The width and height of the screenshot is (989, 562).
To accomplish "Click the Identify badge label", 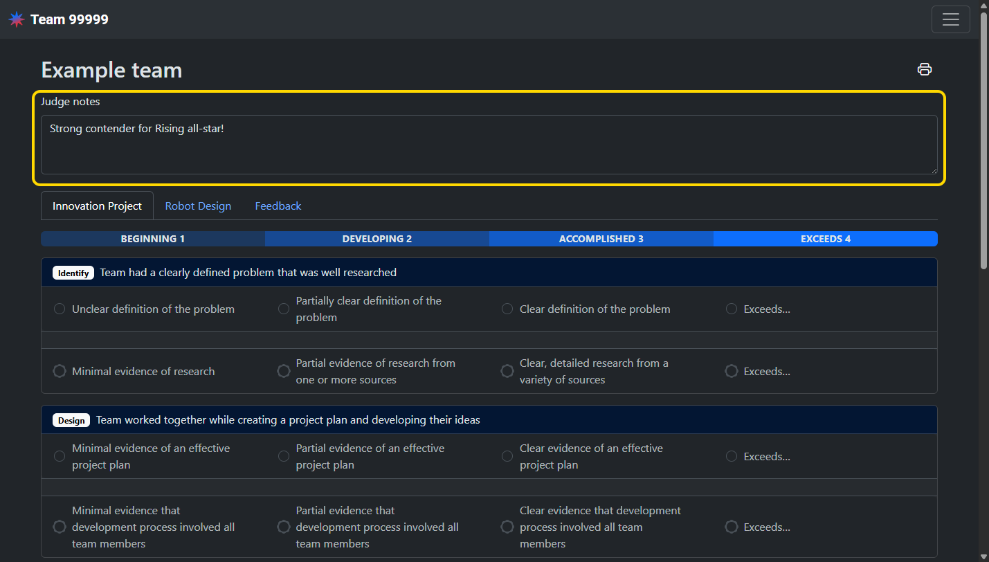I will tap(73, 273).
